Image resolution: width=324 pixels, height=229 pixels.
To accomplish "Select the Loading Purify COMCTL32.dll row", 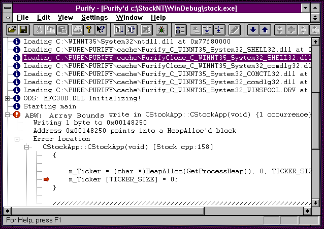I will (166, 74).
